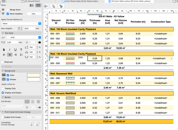Open the Arial font dropdown
Viewport: 178px width, 130px height.
(24, 37)
